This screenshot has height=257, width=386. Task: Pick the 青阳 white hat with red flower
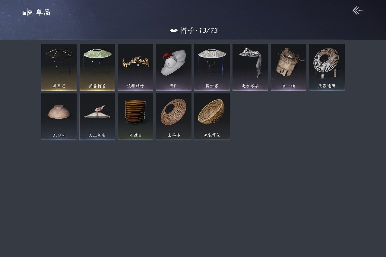pyautogui.click(x=174, y=67)
